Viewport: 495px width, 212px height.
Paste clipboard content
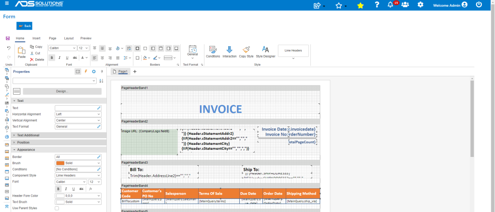[21, 52]
